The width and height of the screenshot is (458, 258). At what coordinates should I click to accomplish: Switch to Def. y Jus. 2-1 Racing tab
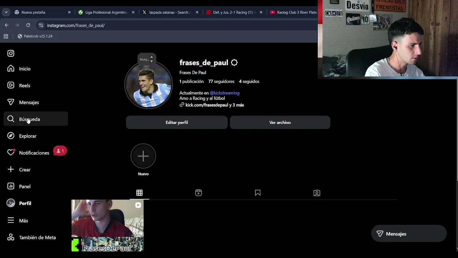234,12
